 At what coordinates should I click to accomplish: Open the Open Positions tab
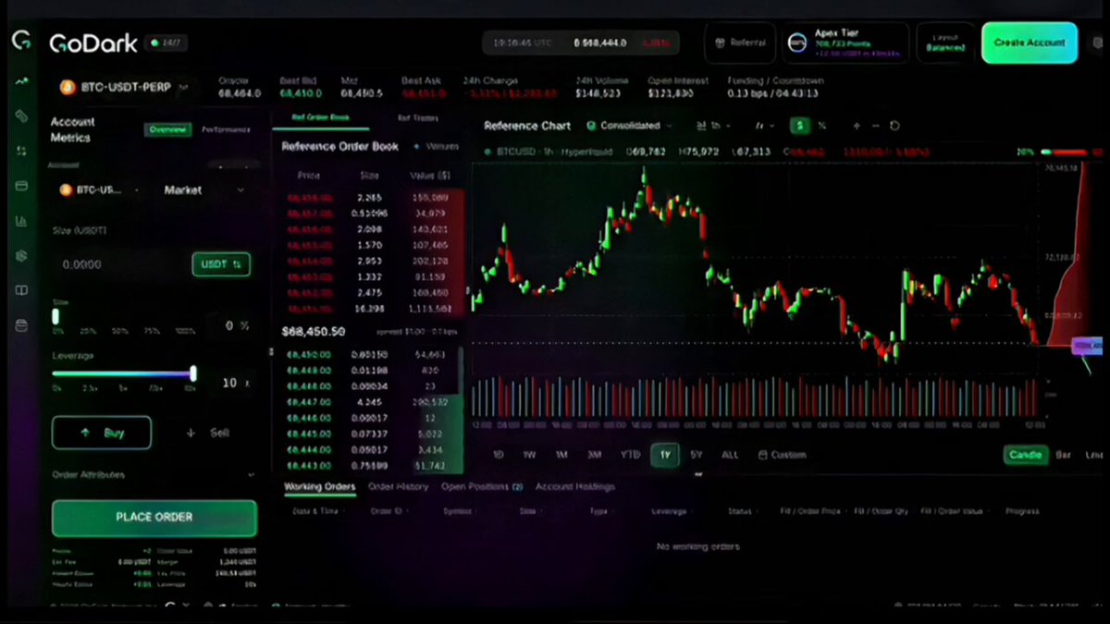coord(482,486)
